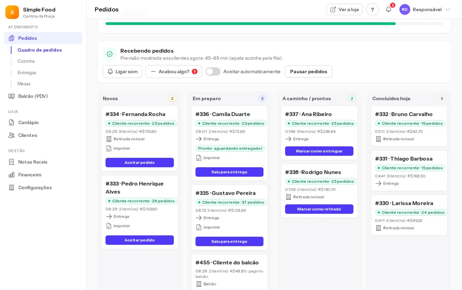Open order card #332 Bruno Carvalho
Screen dimensions: 462x290
[x=409, y=126]
